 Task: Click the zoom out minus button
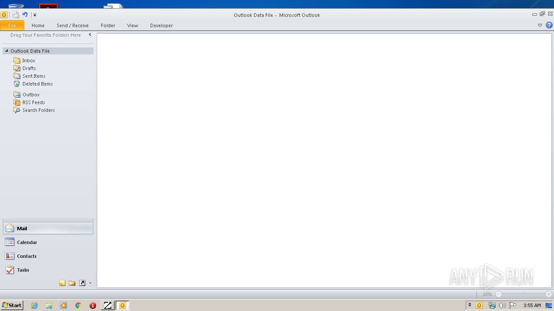498,294
